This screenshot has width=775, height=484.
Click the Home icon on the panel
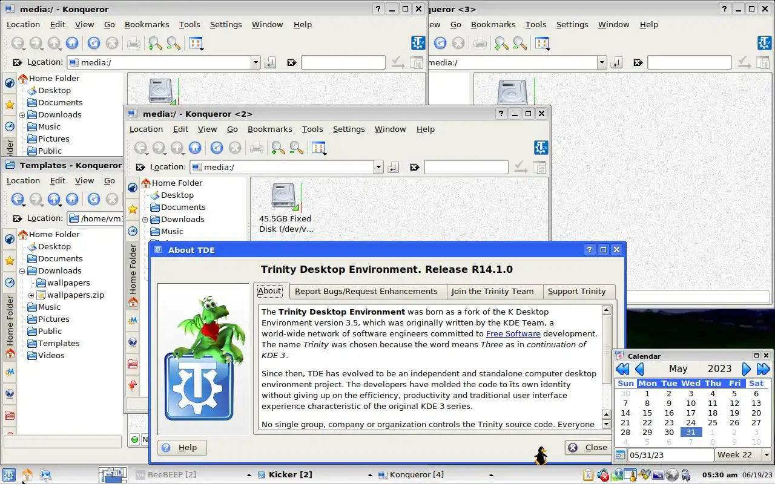click(x=27, y=475)
